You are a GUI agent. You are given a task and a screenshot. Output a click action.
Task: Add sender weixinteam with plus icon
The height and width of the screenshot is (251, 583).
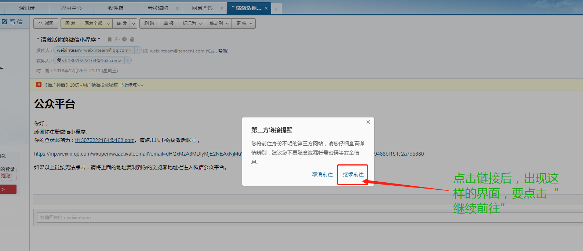[x=138, y=50]
